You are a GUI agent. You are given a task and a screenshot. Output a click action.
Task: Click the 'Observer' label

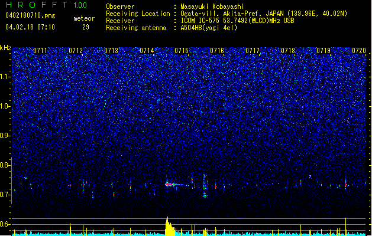coord(120,6)
